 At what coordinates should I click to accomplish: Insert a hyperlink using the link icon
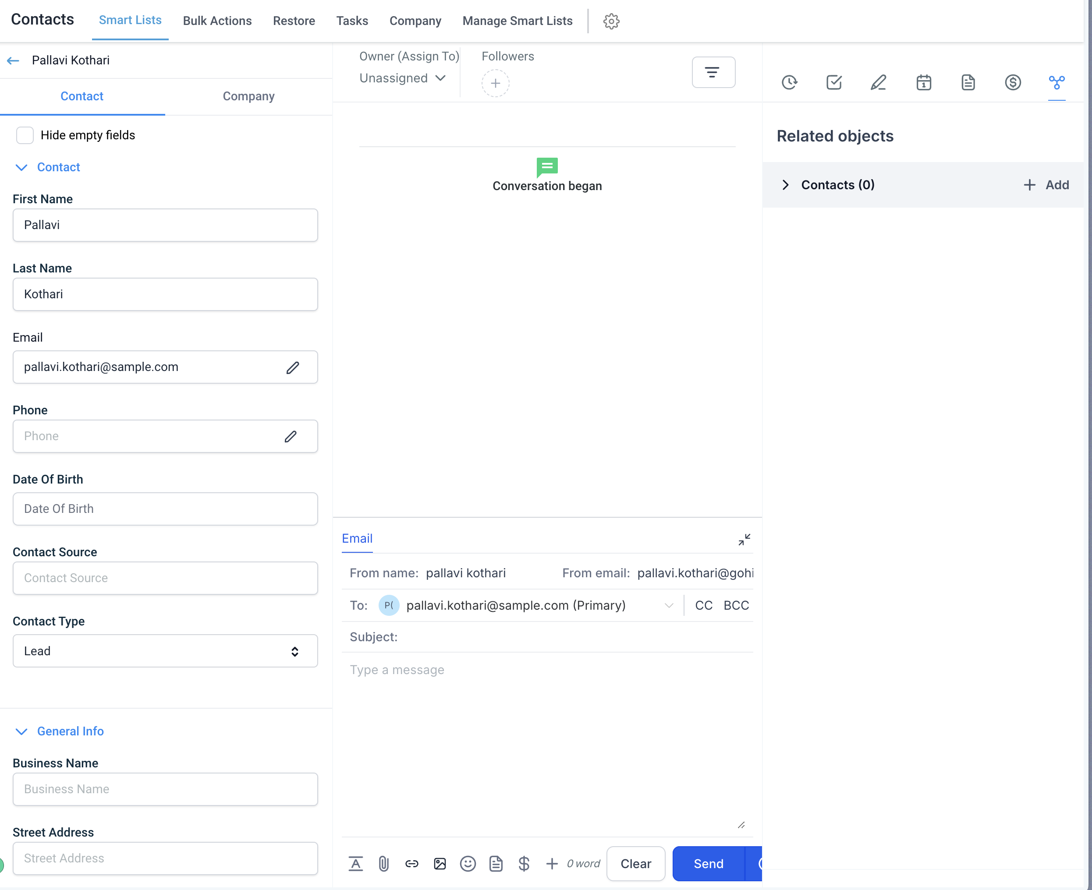(412, 863)
